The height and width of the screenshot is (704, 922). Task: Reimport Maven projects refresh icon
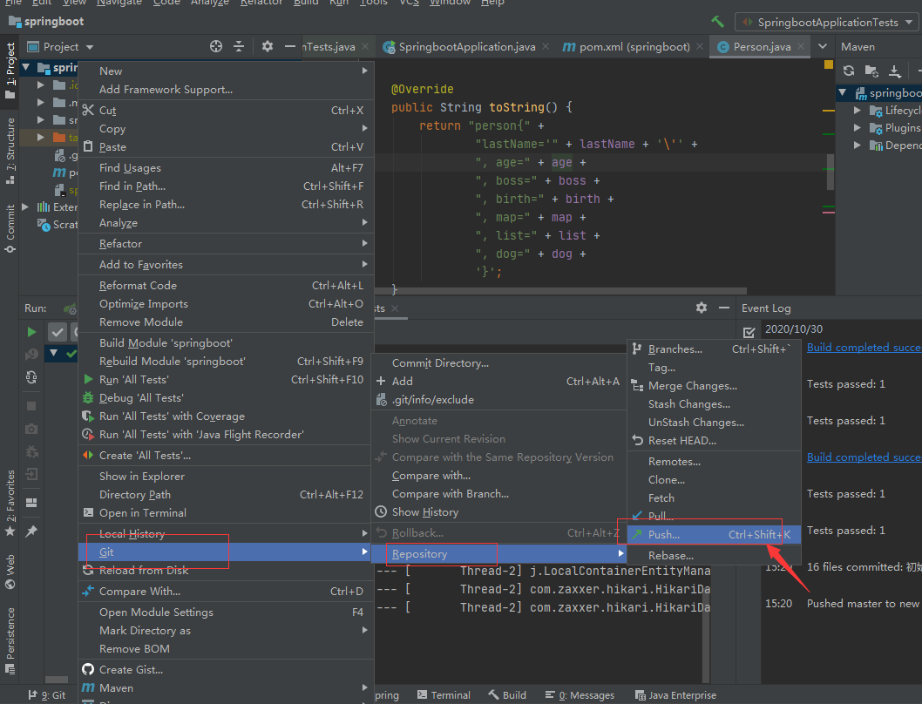(849, 71)
